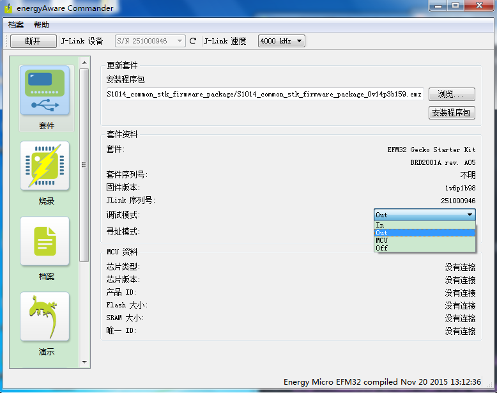
Task: Click the EFM32 Gecko Starter Kit text
Action: coord(431,150)
